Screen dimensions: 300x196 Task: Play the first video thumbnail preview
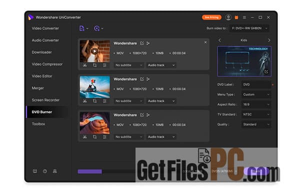click(94, 51)
